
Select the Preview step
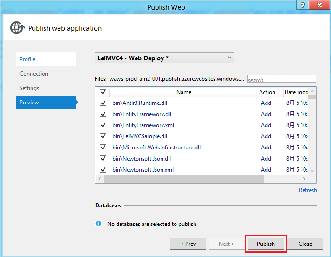point(45,103)
